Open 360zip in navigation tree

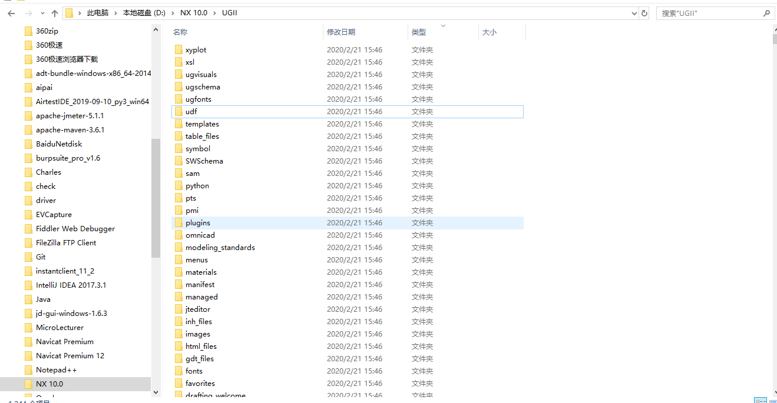point(47,31)
